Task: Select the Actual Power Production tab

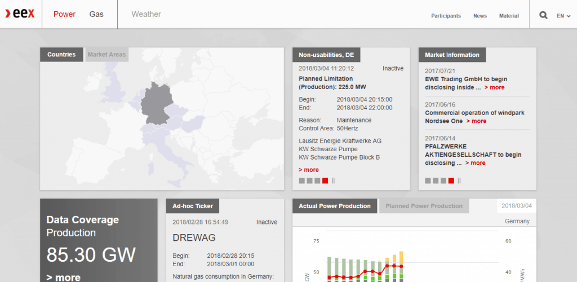Action: (x=335, y=206)
